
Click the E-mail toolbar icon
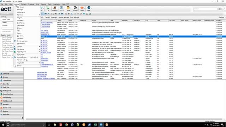(82, 8)
